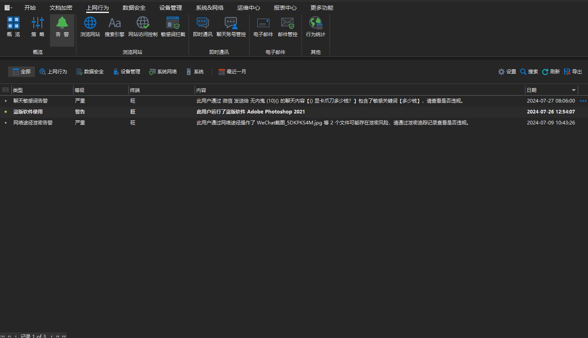Select the 聊天敏感词告警 row
The image size is (588, 338).
pos(294,101)
